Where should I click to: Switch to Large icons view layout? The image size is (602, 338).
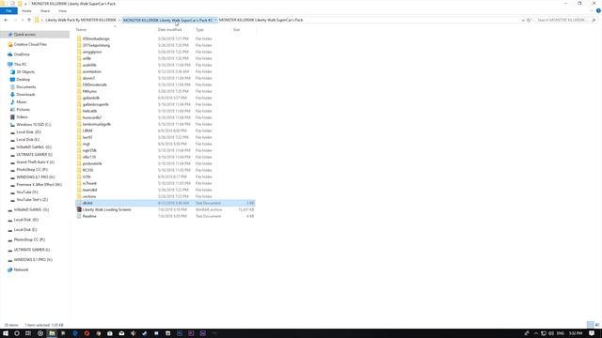coord(597,325)
